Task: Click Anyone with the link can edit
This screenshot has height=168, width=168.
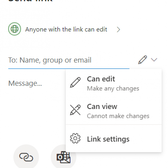Action: 66,29
